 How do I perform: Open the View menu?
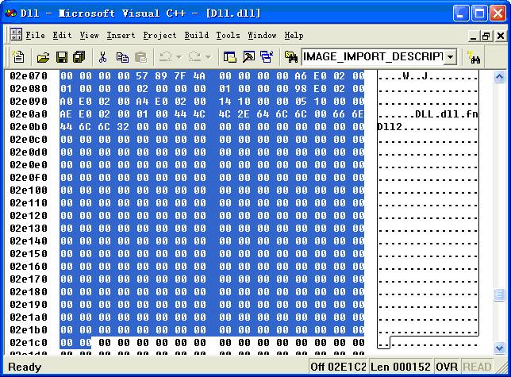[x=90, y=35]
